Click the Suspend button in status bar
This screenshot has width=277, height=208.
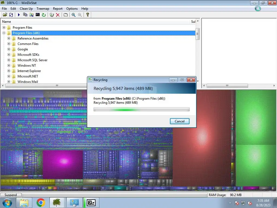pos(11,195)
